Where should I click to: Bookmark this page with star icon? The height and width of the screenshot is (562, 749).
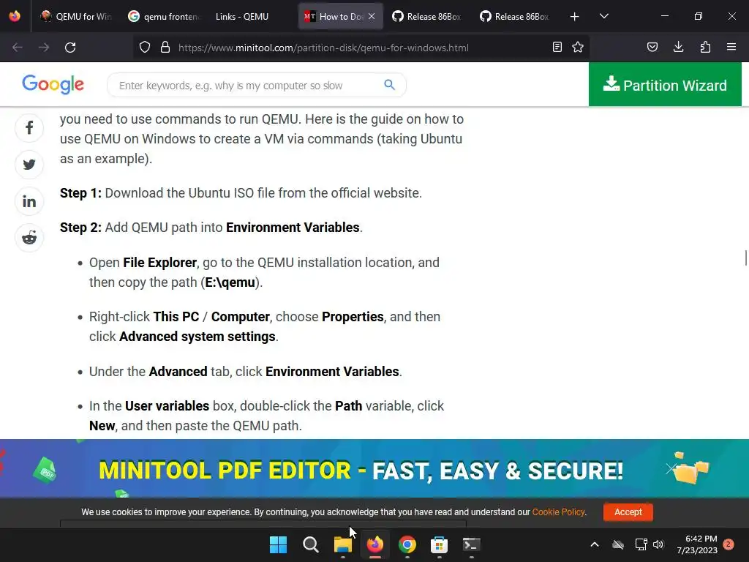coord(578,47)
